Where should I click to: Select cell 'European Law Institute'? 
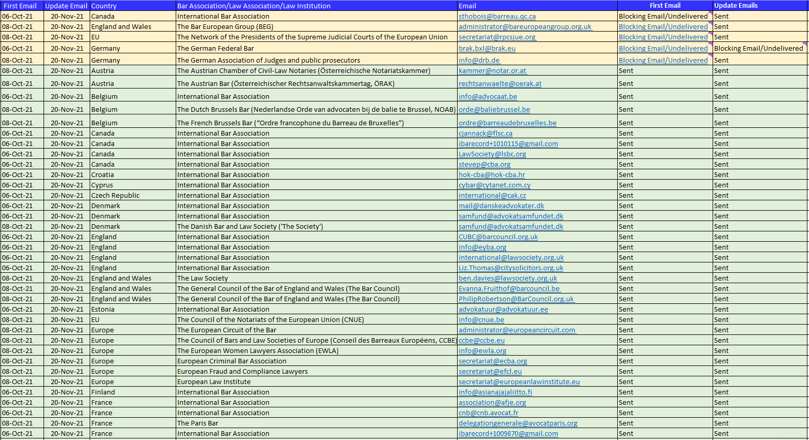tap(317, 382)
